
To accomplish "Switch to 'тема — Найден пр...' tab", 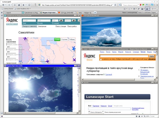I will 85,13.
